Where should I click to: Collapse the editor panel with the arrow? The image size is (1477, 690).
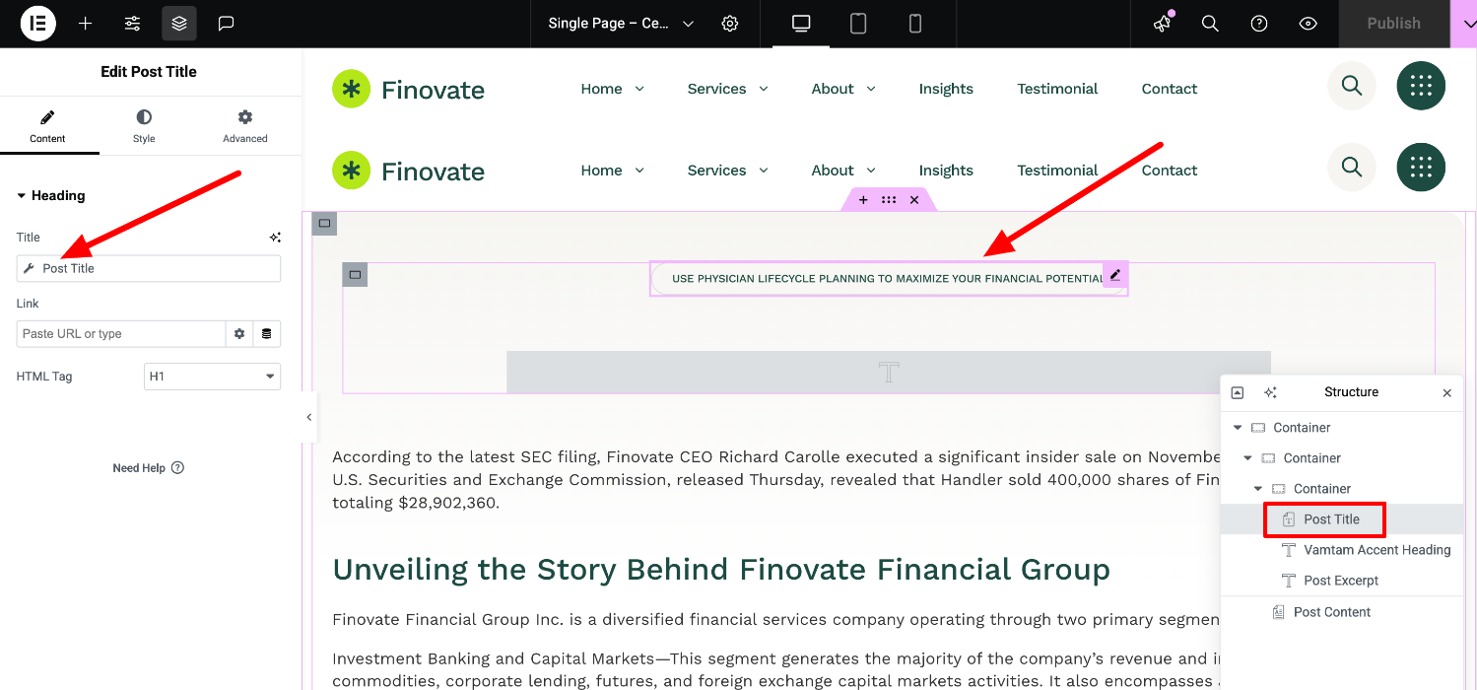click(308, 417)
